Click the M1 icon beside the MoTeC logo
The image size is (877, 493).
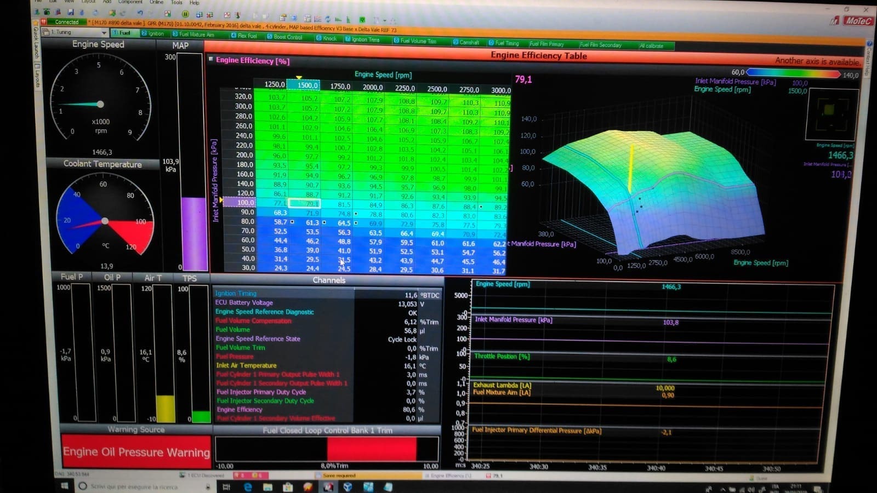click(x=834, y=21)
